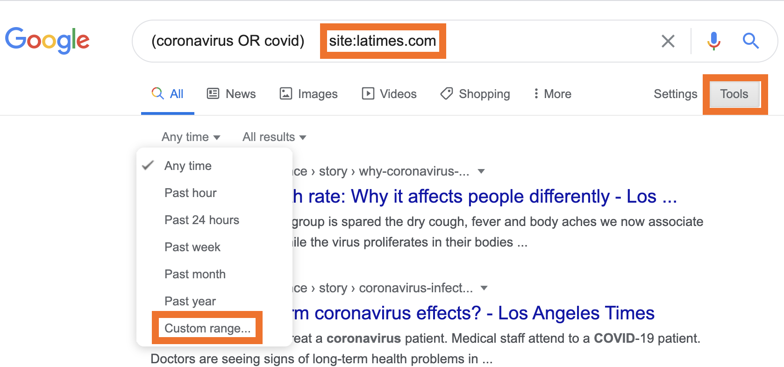The height and width of the screenshot is (367, 784).
Task: Switch to the Images tab
Action: tap(308, 94)
